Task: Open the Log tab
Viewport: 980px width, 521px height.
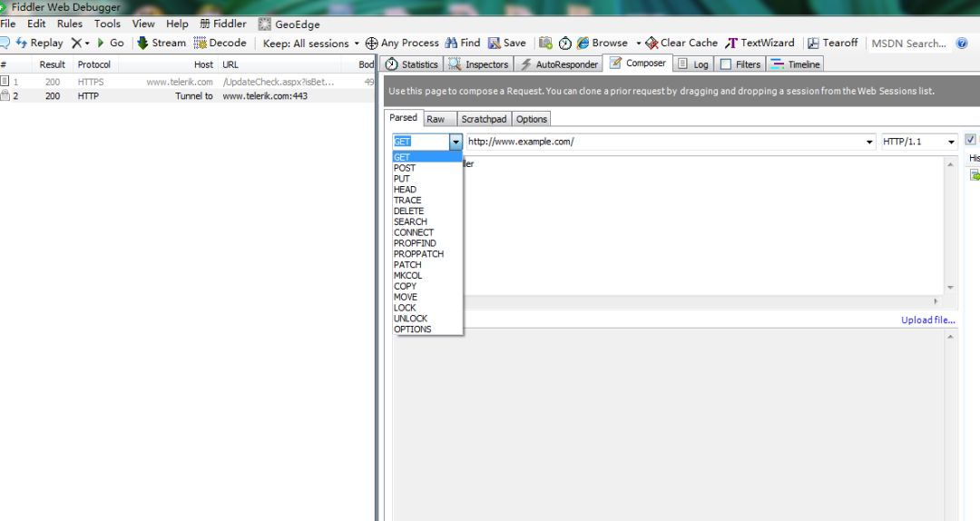Action: tap(693, 64)
